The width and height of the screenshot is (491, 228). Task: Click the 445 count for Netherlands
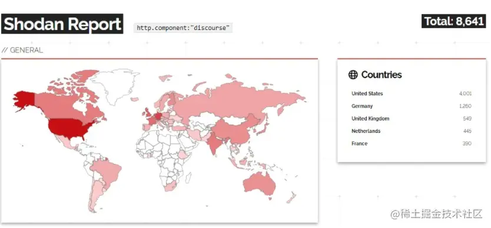click(x=467, y=131)
